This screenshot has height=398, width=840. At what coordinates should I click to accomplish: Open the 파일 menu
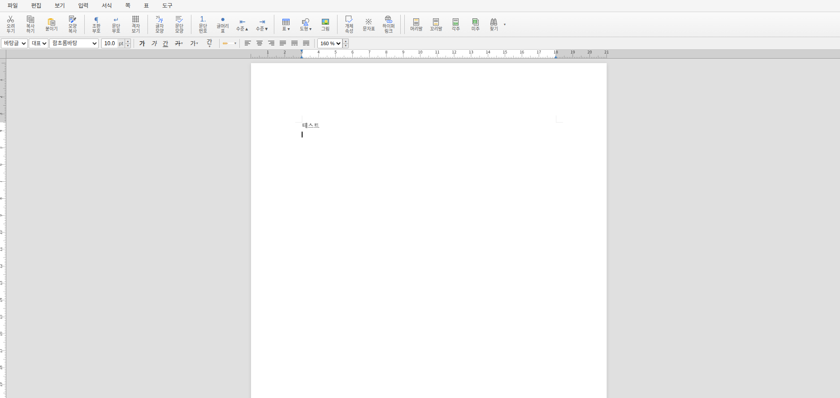click(13, 6)
